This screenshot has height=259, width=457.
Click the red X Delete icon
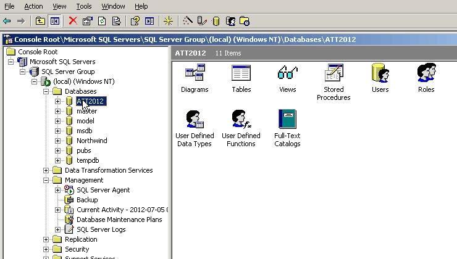(x=73, y=21)
